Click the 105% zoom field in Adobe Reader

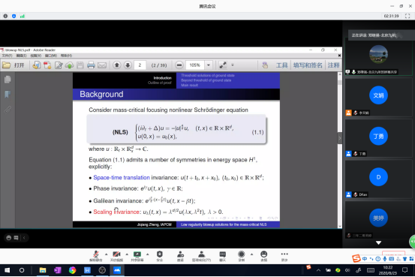coord(195,65)
